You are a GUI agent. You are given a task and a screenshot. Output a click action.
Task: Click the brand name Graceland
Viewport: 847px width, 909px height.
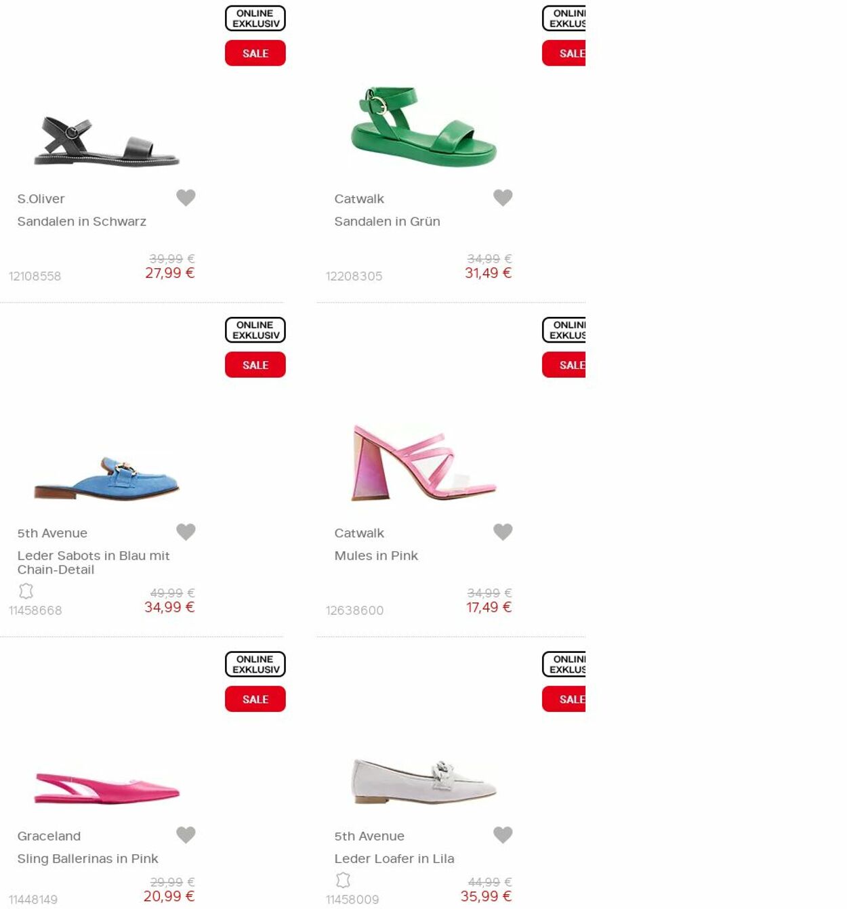point(48,835)
